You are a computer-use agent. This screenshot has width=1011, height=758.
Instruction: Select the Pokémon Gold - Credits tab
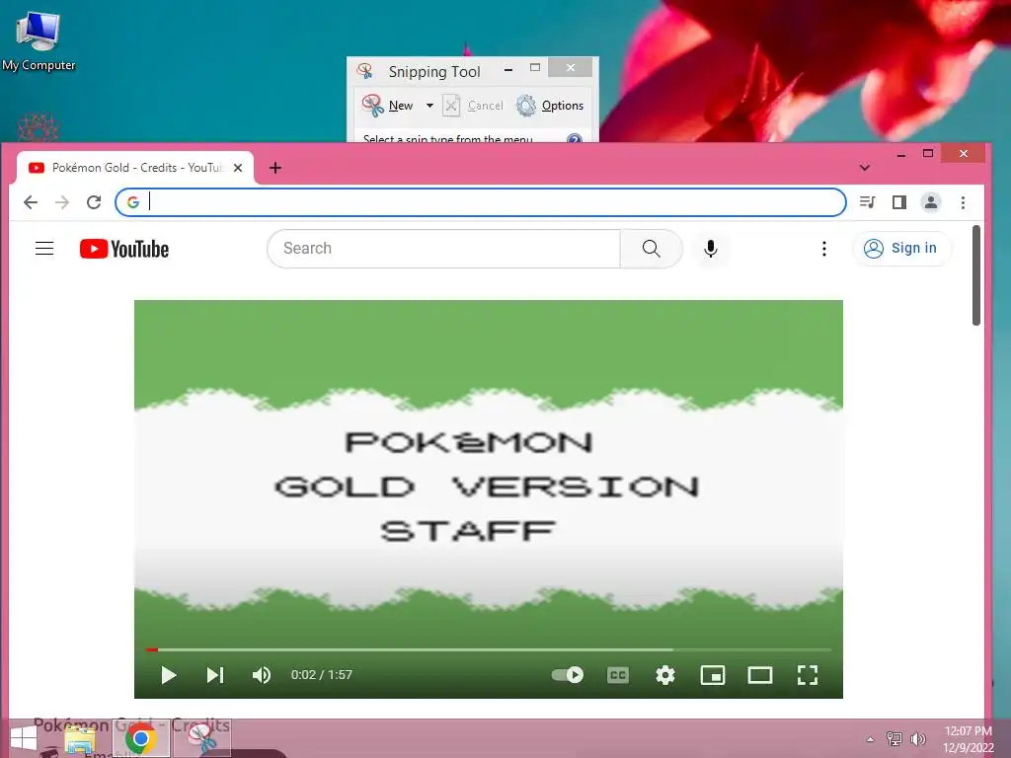134,168
